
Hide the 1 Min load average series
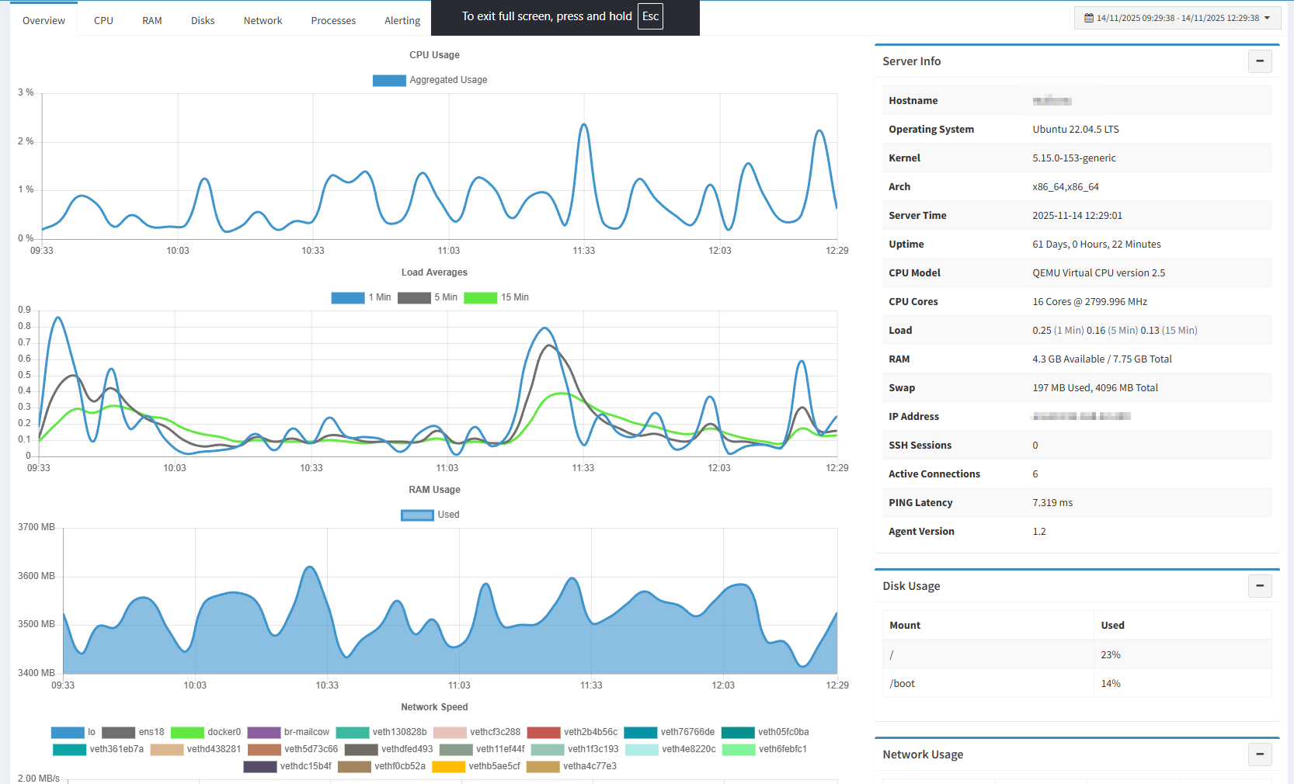(366, 297)
